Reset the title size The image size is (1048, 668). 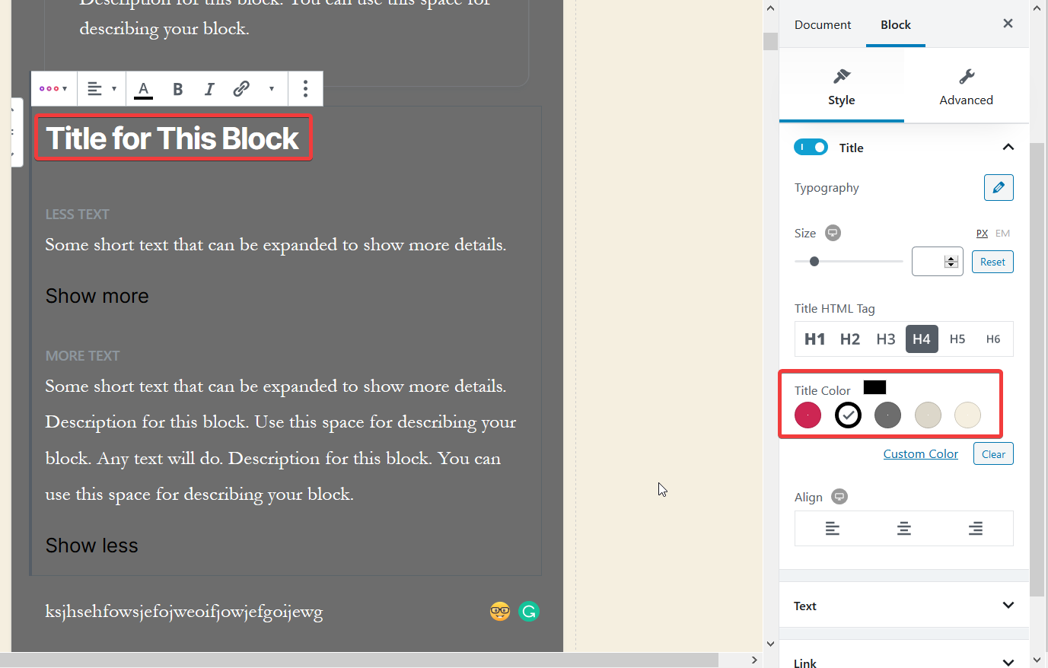point(992,262)
